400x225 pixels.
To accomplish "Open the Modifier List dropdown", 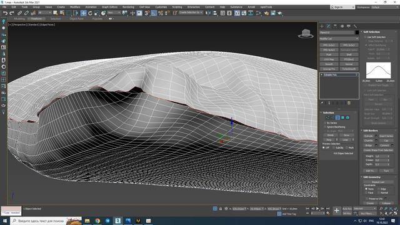I will click(339, 39).
